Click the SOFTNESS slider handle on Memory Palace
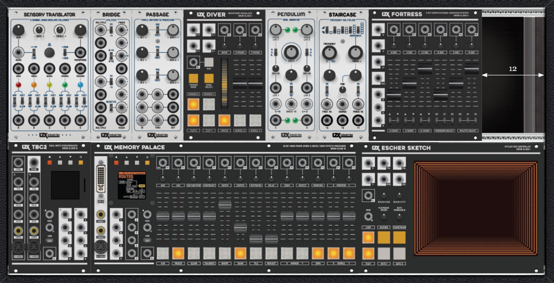554x283 pixels. coord(256,239)
